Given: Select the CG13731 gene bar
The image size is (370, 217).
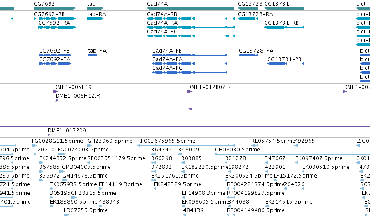Looking at the screenshot, I should (284, 8).
